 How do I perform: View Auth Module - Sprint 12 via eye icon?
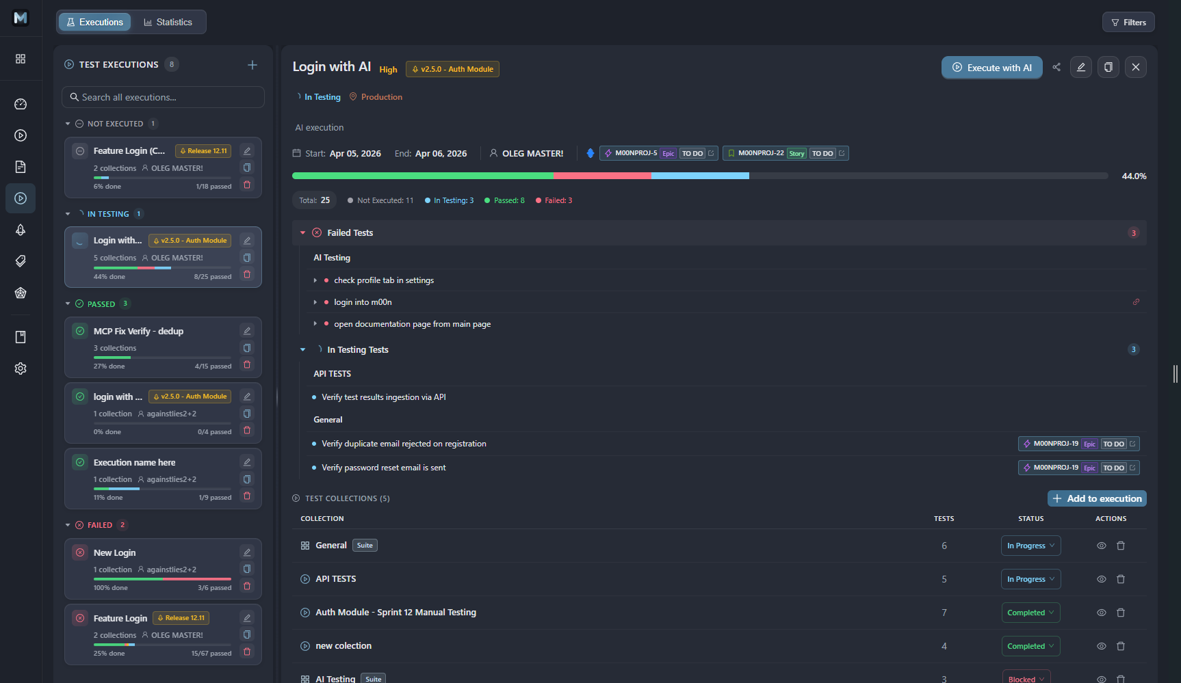coord(1102,613)
